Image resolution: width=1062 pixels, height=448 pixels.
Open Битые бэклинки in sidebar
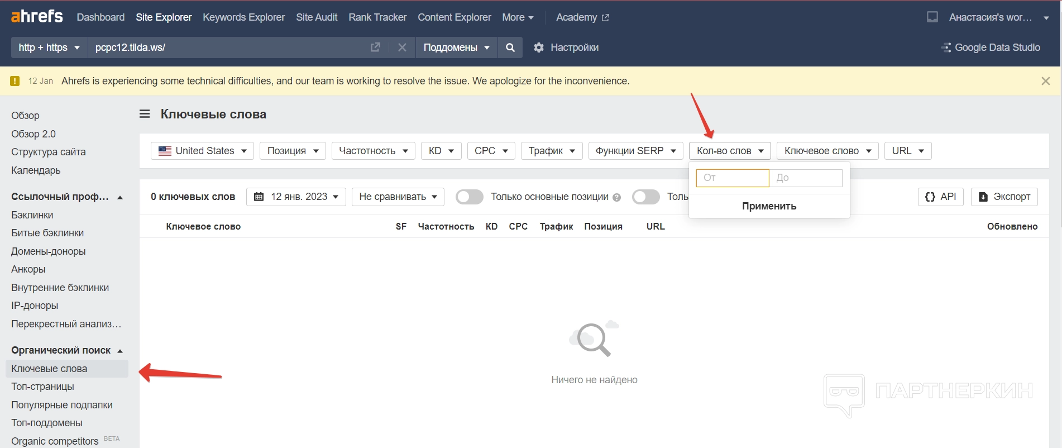tap(47, 233)
